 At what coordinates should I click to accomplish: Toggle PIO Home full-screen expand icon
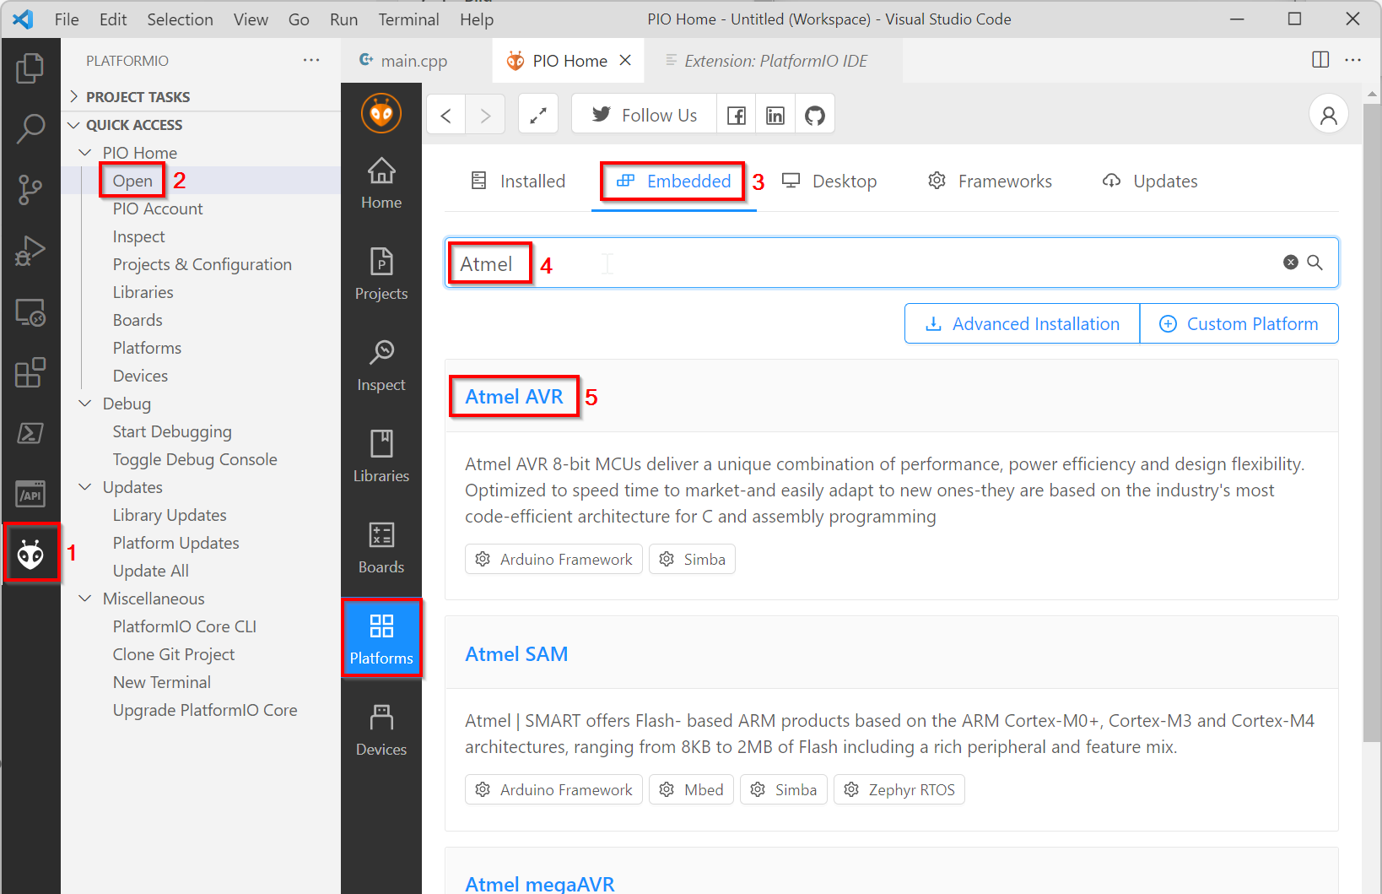coord(538,115)
